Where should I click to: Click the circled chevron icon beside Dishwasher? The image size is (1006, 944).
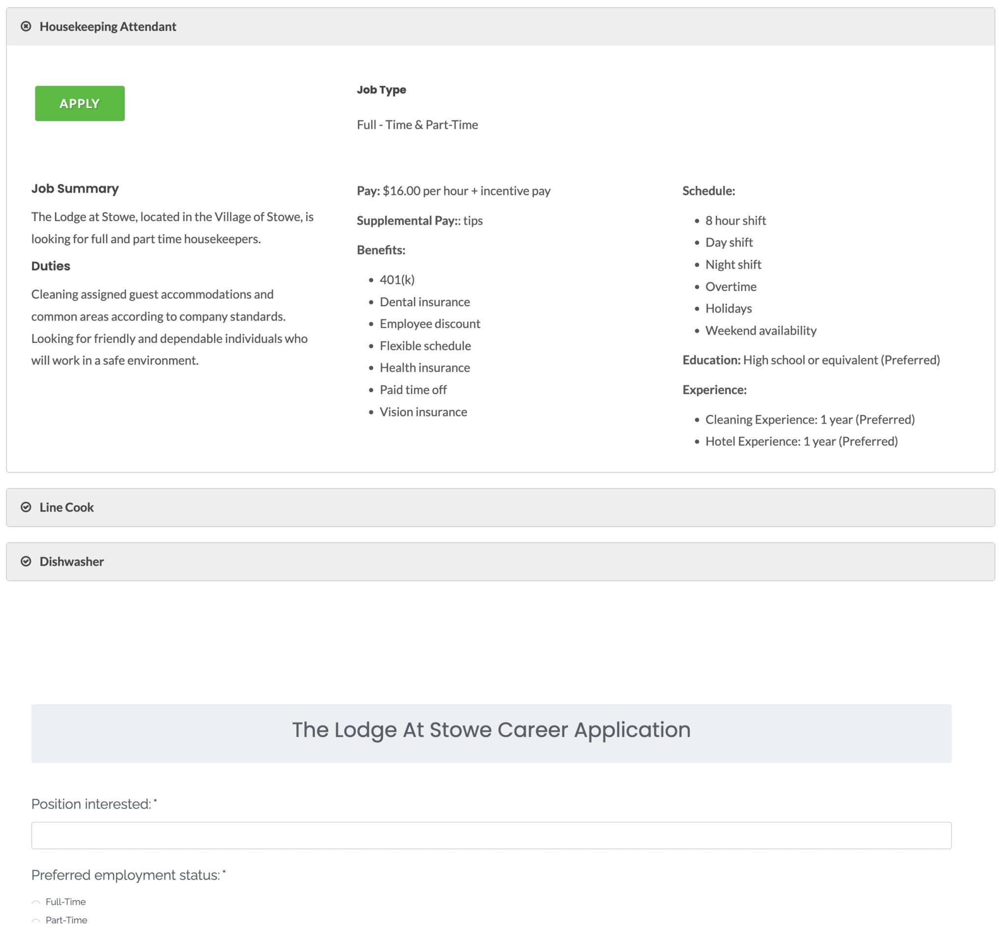pyautogui.click(x=26, y=561)
